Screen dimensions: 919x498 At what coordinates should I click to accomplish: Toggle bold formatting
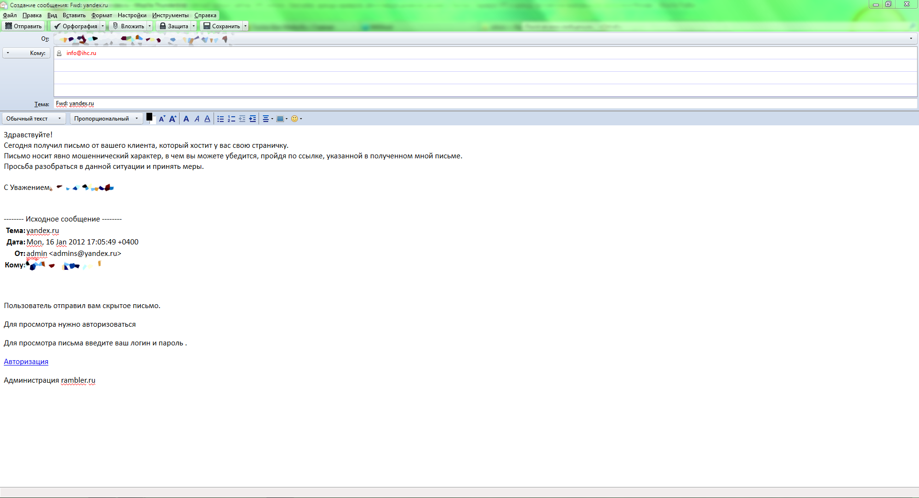[x=186, y=119]
